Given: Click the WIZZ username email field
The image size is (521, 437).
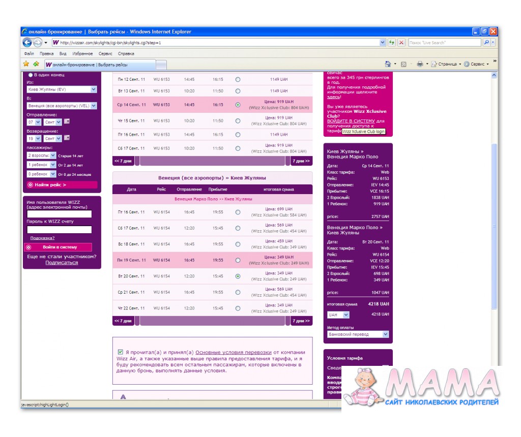Looking at the screenshot, I should point(59,214).
